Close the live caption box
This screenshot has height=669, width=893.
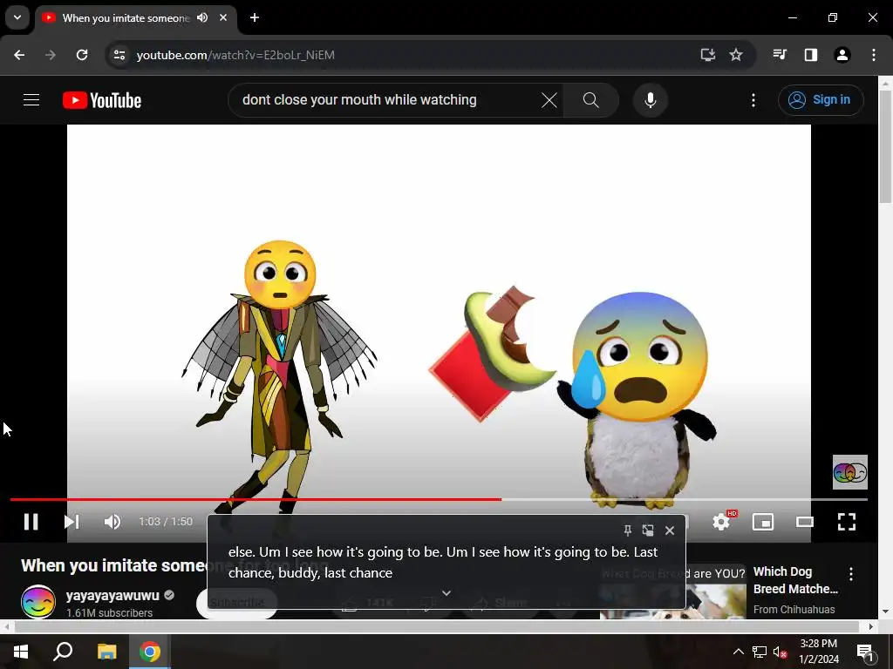point(670,530)
